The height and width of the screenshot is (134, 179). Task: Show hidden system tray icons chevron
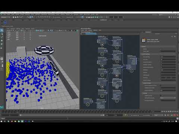pyautogui.click(x=162, y=121)
